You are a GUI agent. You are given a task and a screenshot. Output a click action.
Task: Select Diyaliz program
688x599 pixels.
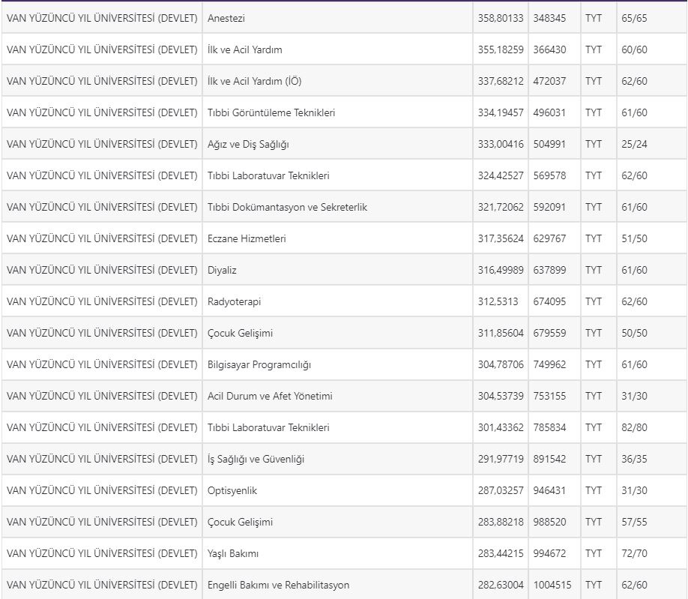click(222, 271)
